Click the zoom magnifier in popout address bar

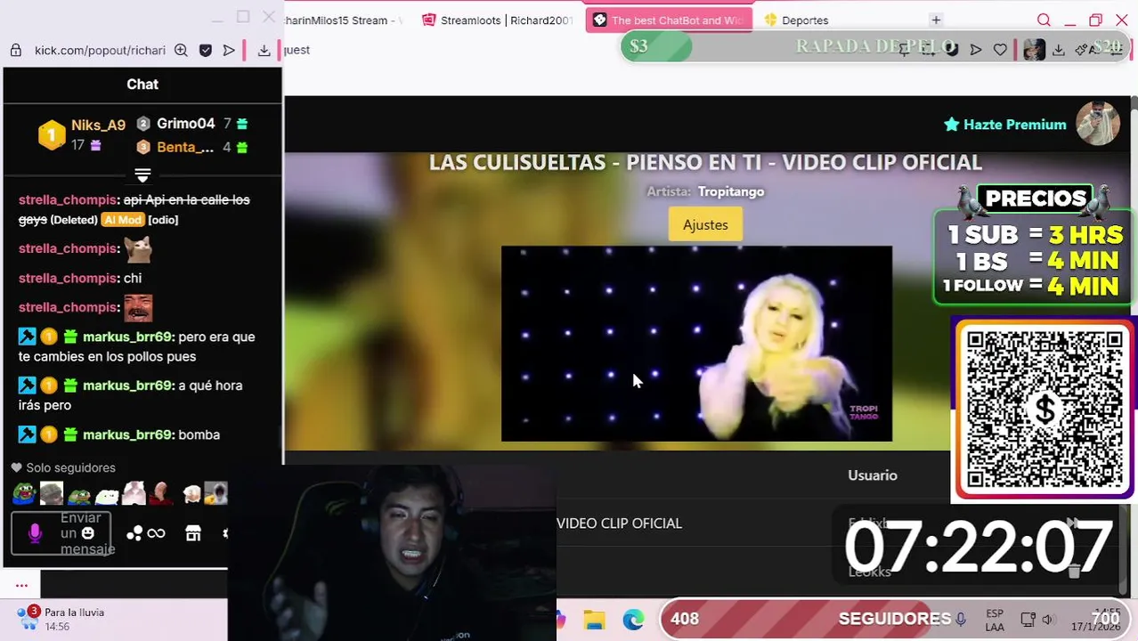click(181, 50)
